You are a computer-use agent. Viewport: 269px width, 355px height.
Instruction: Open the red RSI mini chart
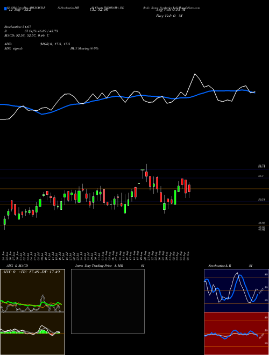coord(236,333)
